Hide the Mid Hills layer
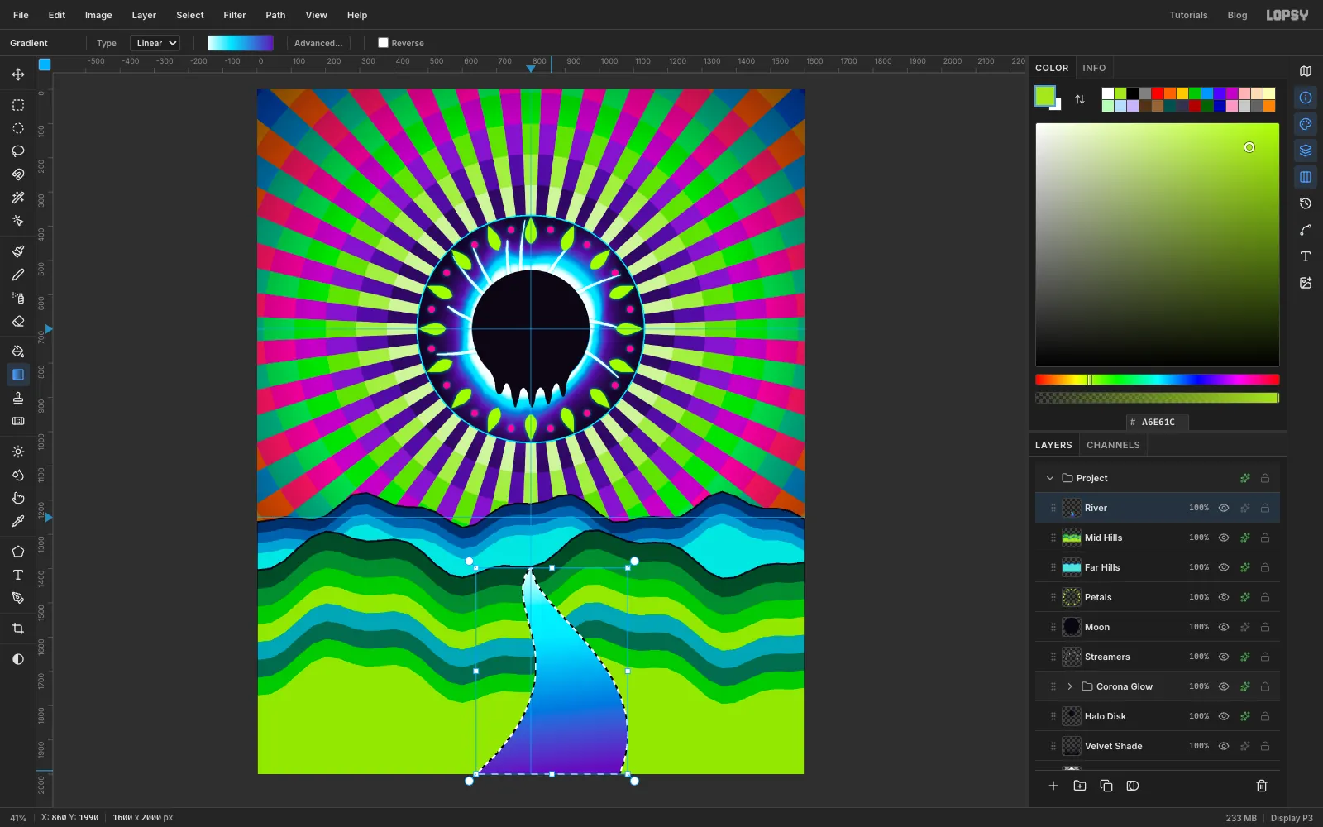Screen dimensions: 1323x827 click(1224, 538)
